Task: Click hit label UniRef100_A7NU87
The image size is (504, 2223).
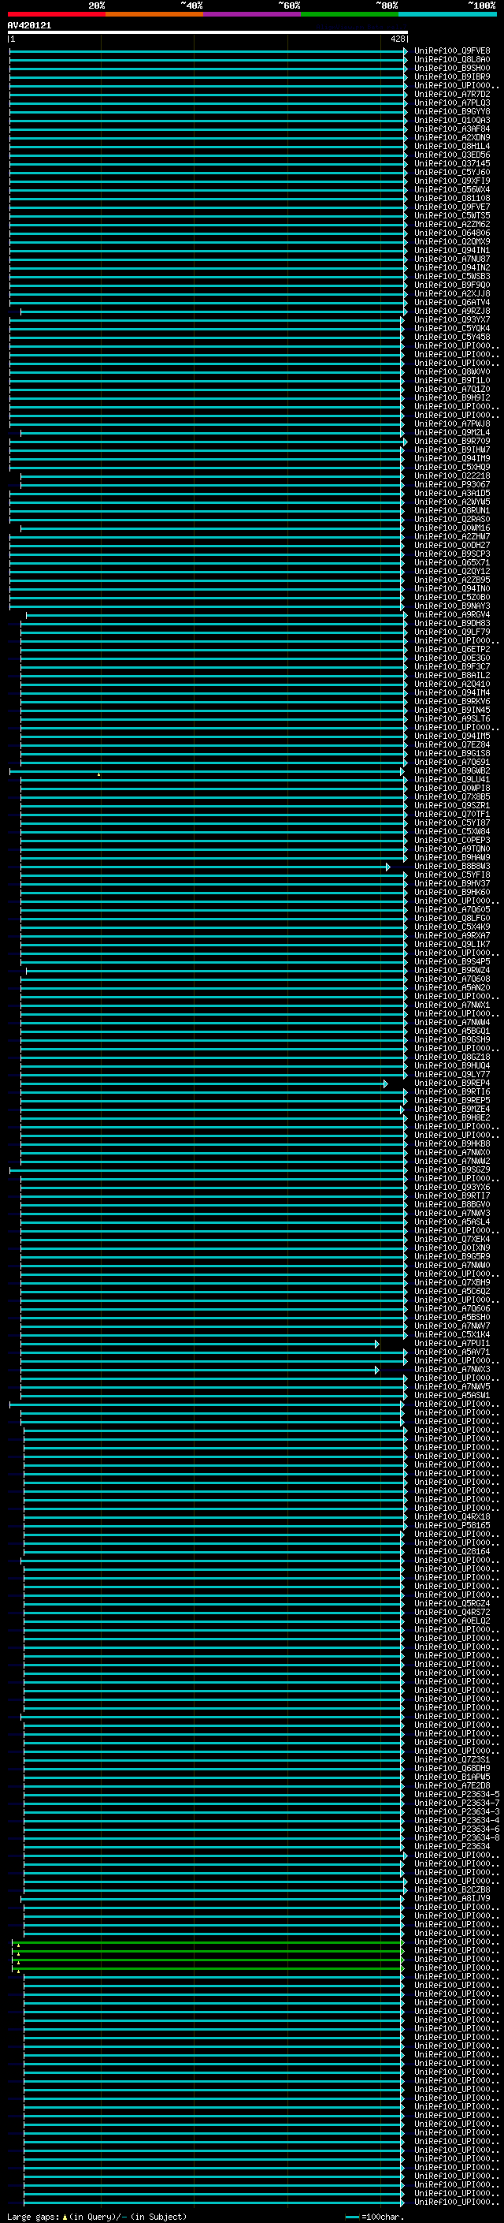Action: (x=452, y=259)
